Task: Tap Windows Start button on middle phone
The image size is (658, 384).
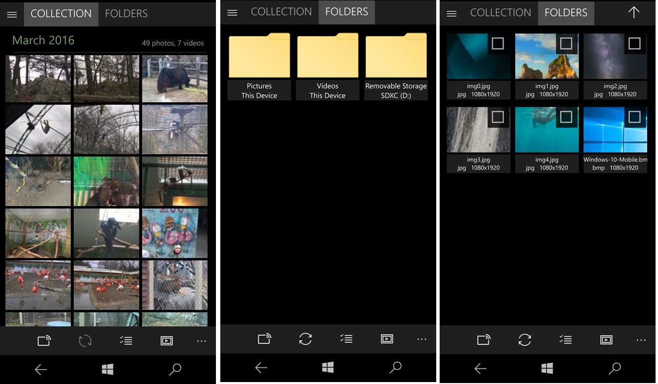Action: point(328,367)
